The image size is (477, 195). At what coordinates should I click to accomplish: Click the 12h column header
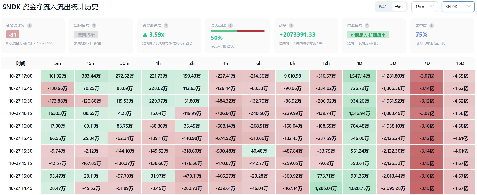(x=326, y=63)
